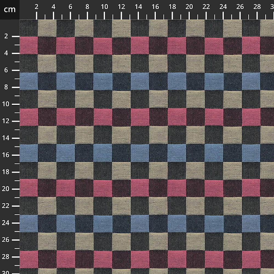The image size is (274, 274).
Task: Click number 4 on the vertical ruler
Action: point(6,53)
